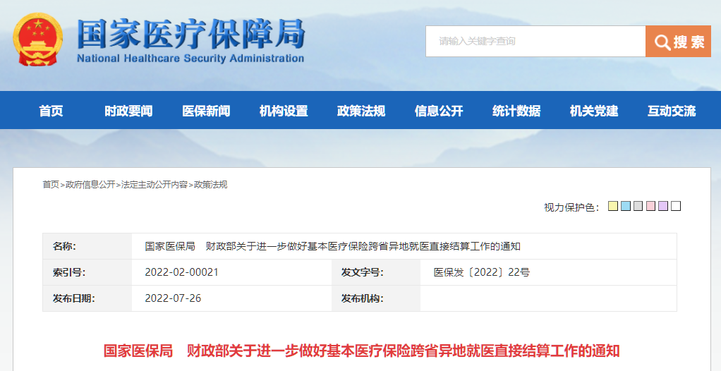Go to 时政要闻 in the navigation bar
Screen dimensions: 721x371
128,111
